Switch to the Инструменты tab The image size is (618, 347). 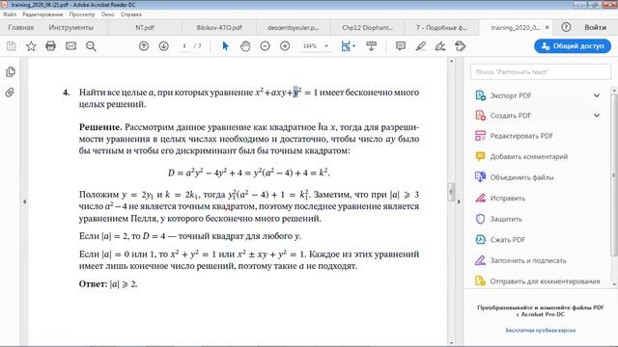(70, 28)
